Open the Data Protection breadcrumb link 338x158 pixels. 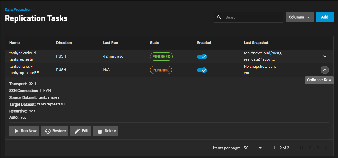[x=18, y=9]
